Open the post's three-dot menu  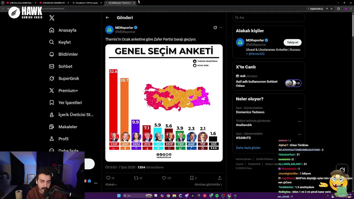pos(221,28)
